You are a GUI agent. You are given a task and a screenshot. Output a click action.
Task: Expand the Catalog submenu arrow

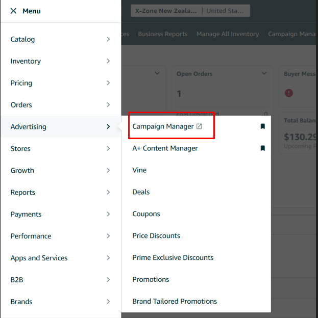click(108, 39)
